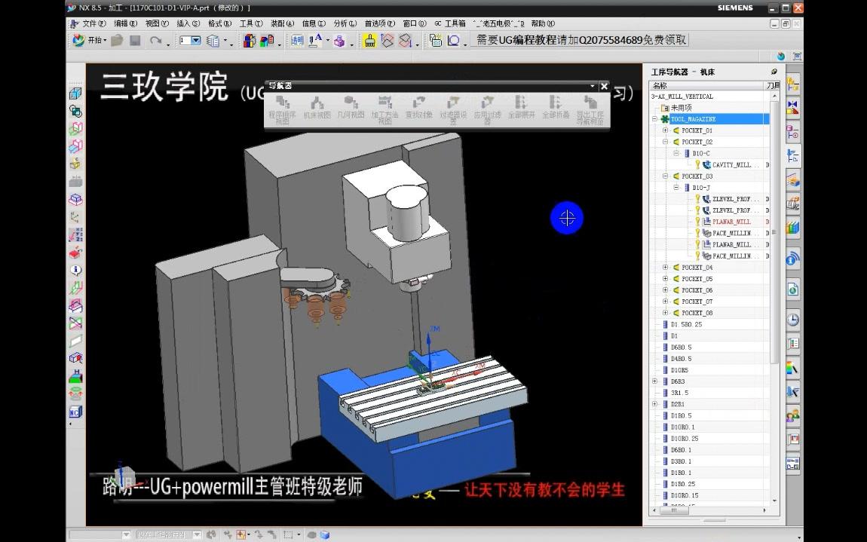Click 程序顺序视图 in navigator toolbar
Image resolution: width=867 pixels, height=542 pixels.
tap(283, 109)
